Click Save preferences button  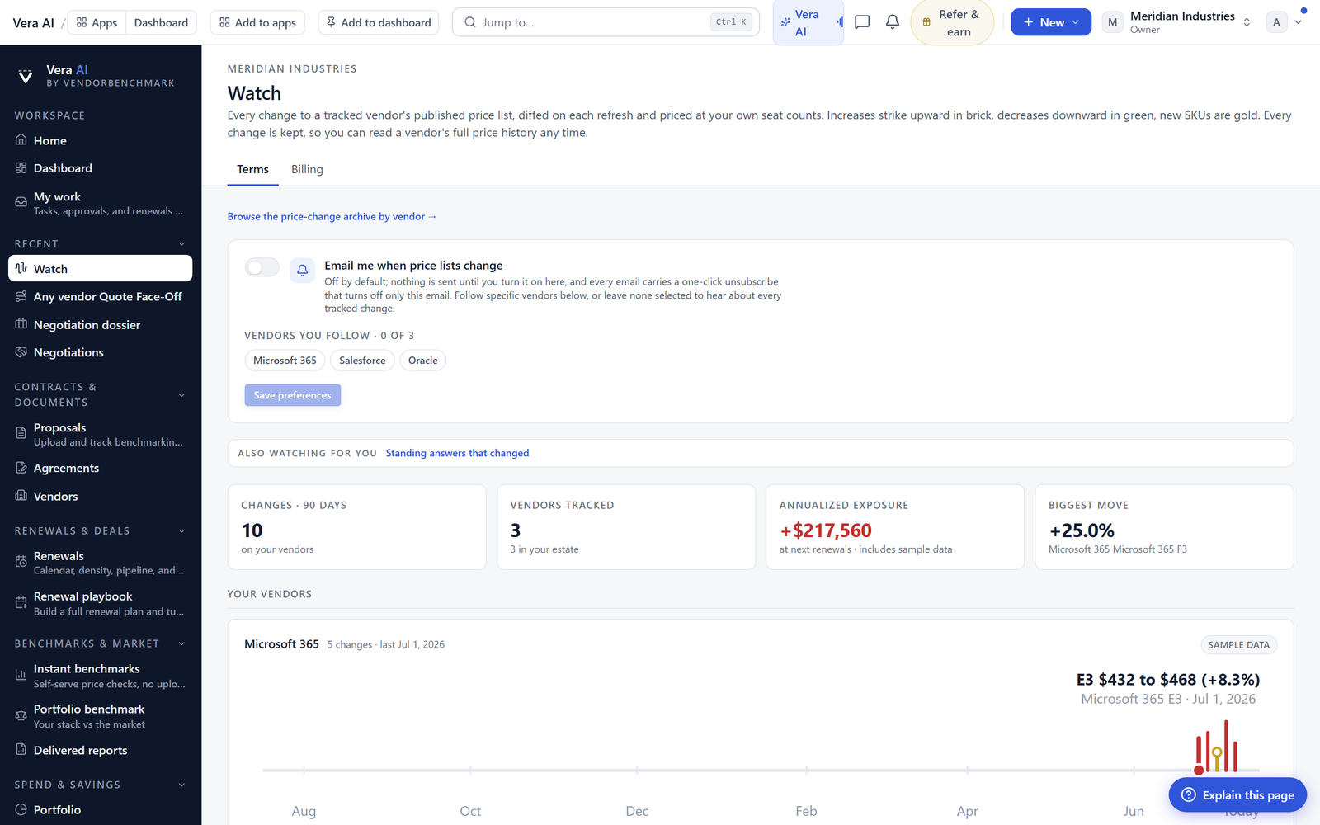pos(293,395)
